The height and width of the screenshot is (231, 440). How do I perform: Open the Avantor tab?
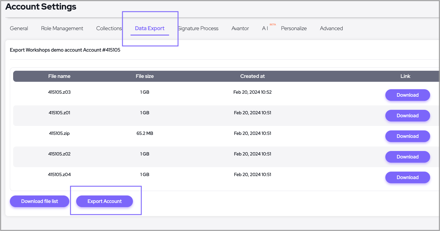(240, 28)
